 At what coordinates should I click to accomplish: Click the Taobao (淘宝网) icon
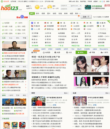click(x=58, y=26)
